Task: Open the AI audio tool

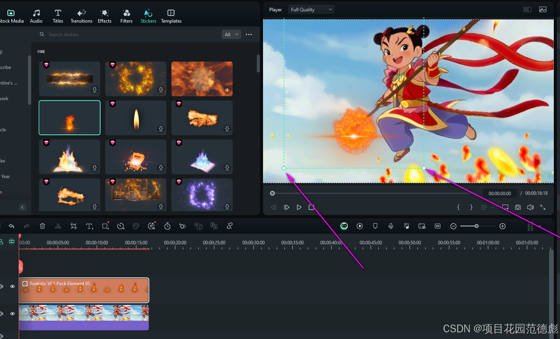Action: [x=152, y=226]
